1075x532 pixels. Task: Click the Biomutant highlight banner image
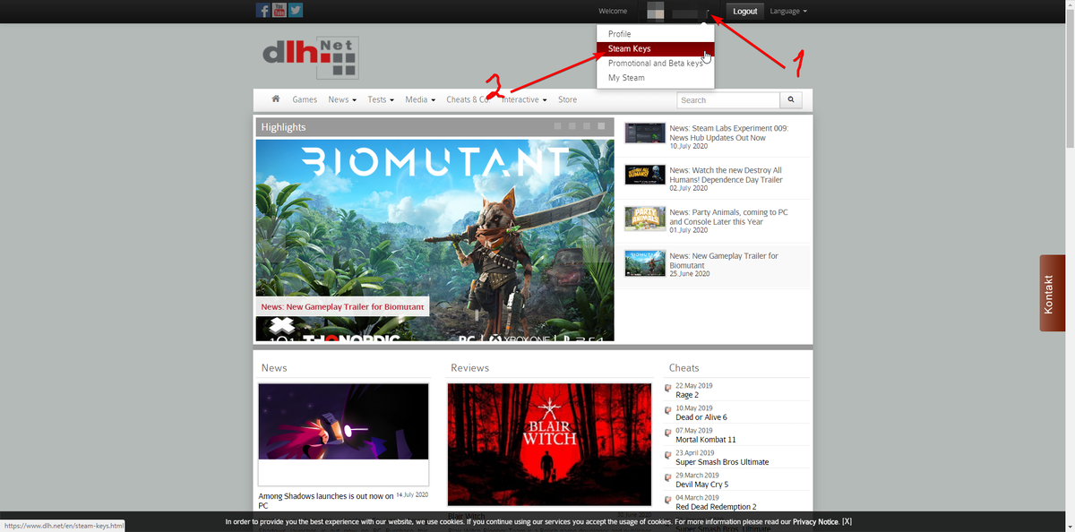[434, 239]
